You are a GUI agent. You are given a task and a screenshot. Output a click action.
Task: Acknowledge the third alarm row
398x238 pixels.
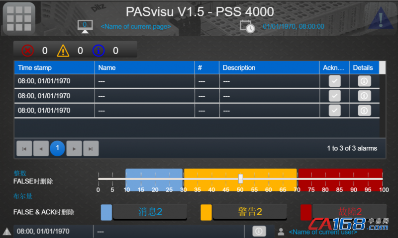click(334, 111)
